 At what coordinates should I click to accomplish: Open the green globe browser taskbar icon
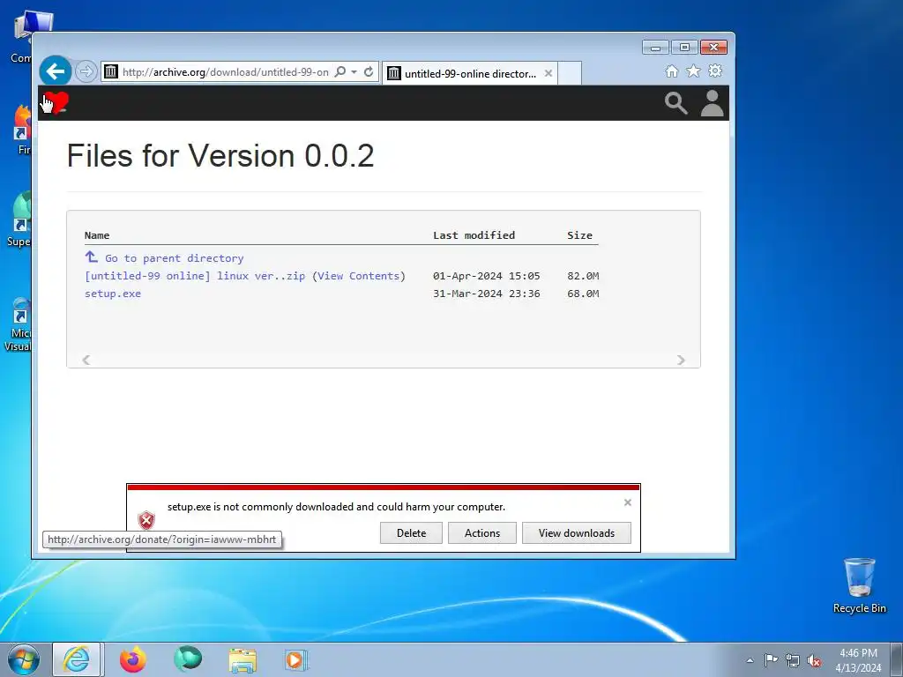pos(188,659)
